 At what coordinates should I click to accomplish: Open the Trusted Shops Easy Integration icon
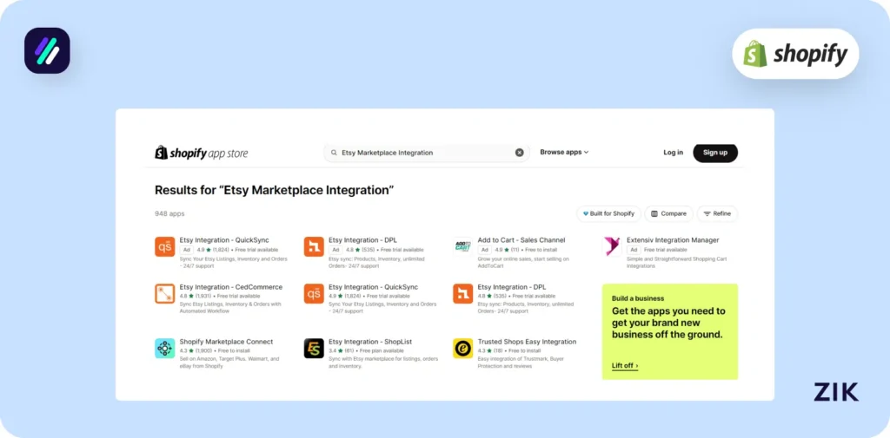coord(462,348)
